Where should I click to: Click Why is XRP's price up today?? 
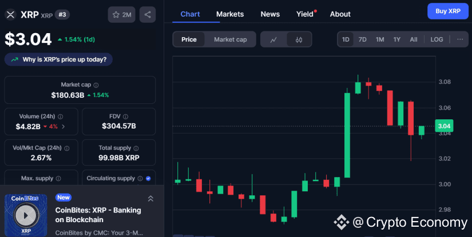tap(58, 59)
